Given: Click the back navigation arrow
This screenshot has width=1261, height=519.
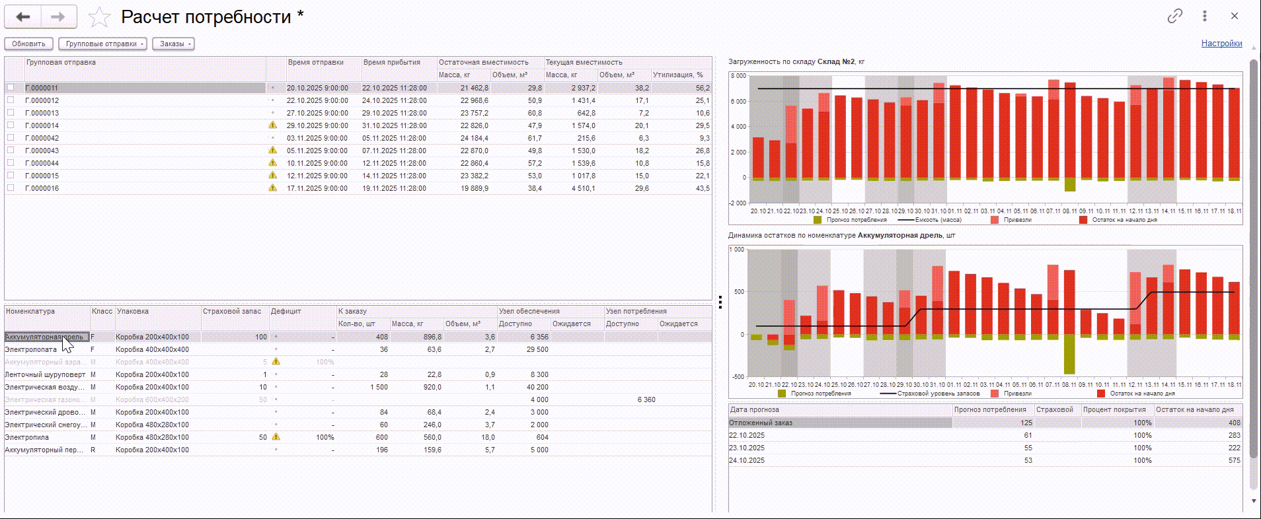Looking at the screenshot, I should [23, 17].
